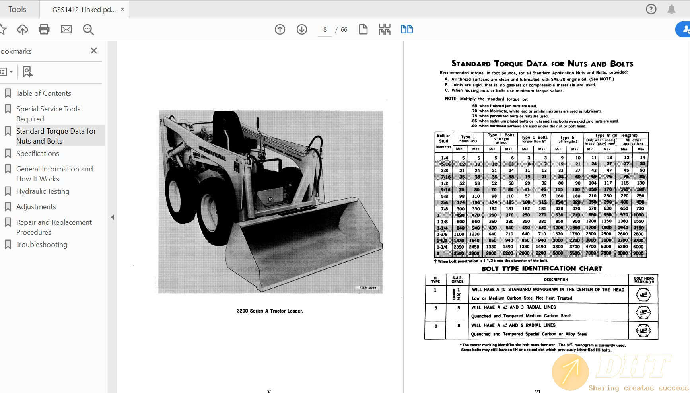Open bookmarks options dropdown menu
Image resolution: width=690 pixels, height=393 pixels.
[6, 72]
